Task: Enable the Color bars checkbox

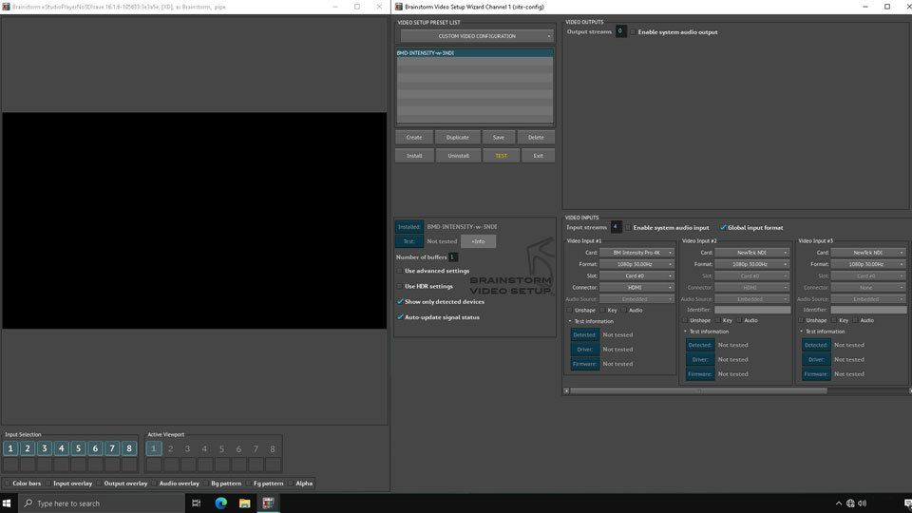Action: click(8, 484)
